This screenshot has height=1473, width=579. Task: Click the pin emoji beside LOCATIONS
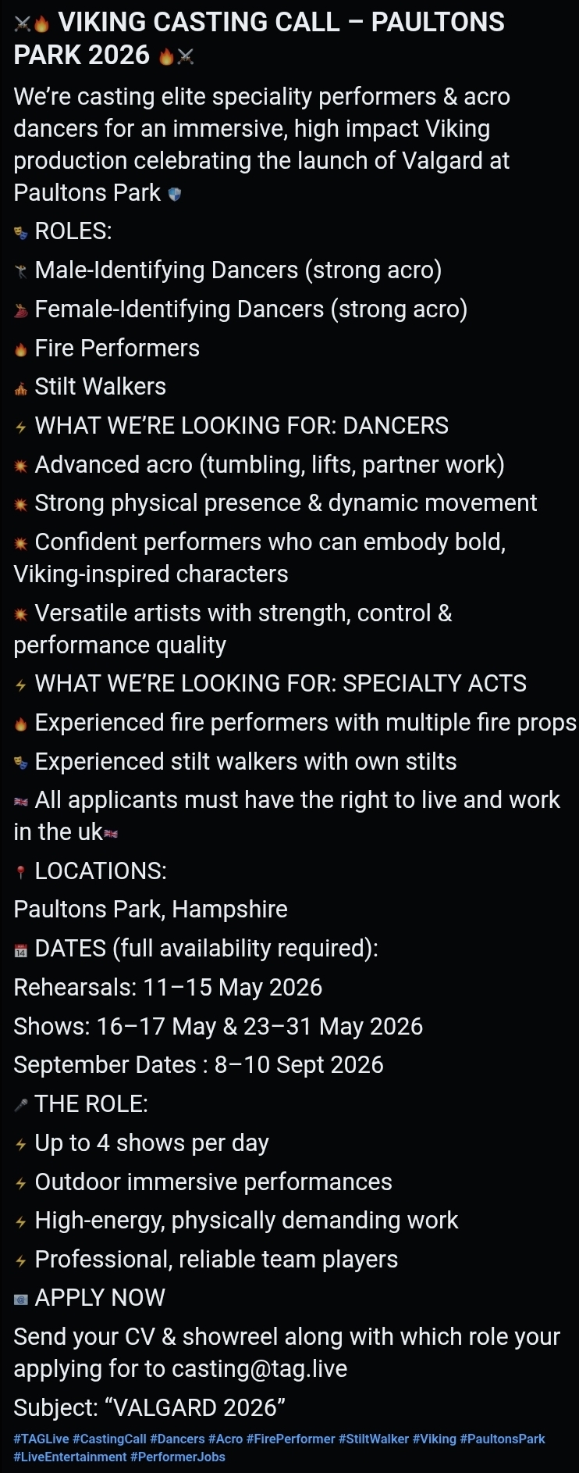pyautogui.click(x=21, y=872)
